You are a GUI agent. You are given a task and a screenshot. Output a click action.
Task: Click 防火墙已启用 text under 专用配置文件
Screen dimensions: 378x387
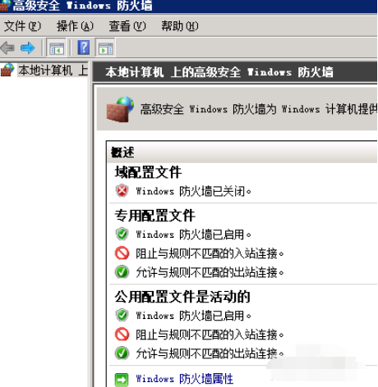coord(193,234)
